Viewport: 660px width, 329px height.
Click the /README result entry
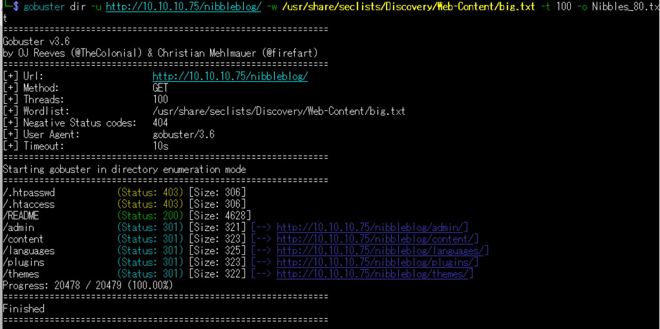(21, 216)
